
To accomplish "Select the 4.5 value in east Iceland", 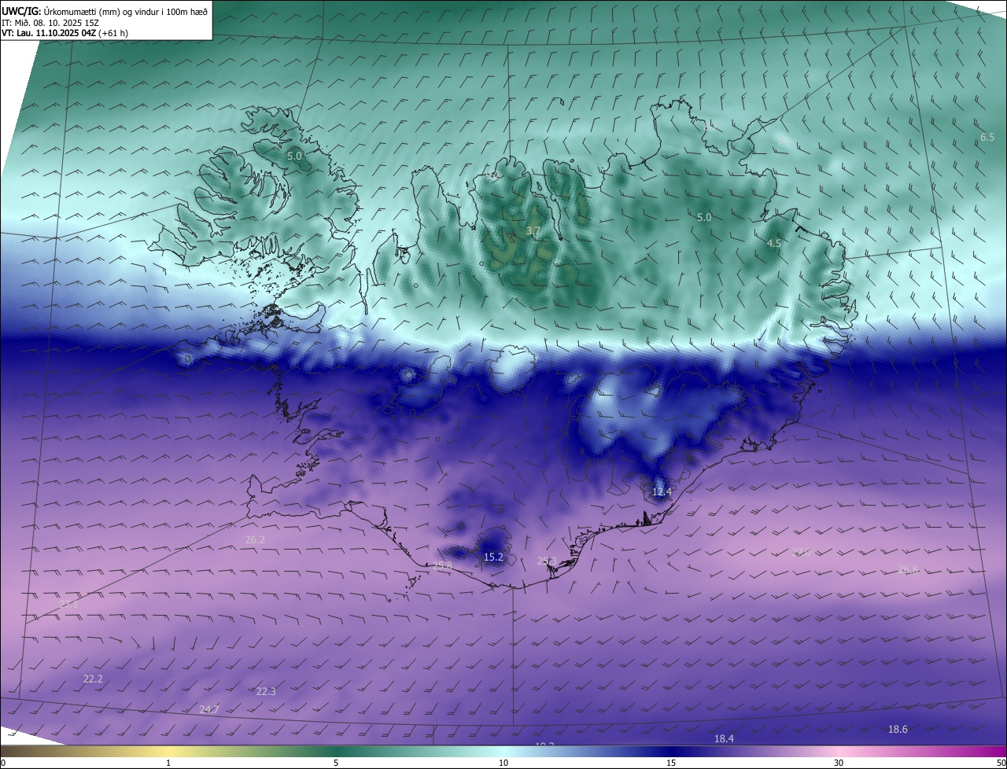I will (x=774, y=244).
